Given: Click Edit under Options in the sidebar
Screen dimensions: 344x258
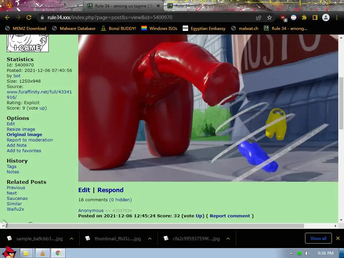Looking at the screenshot, I should (11, 124).
